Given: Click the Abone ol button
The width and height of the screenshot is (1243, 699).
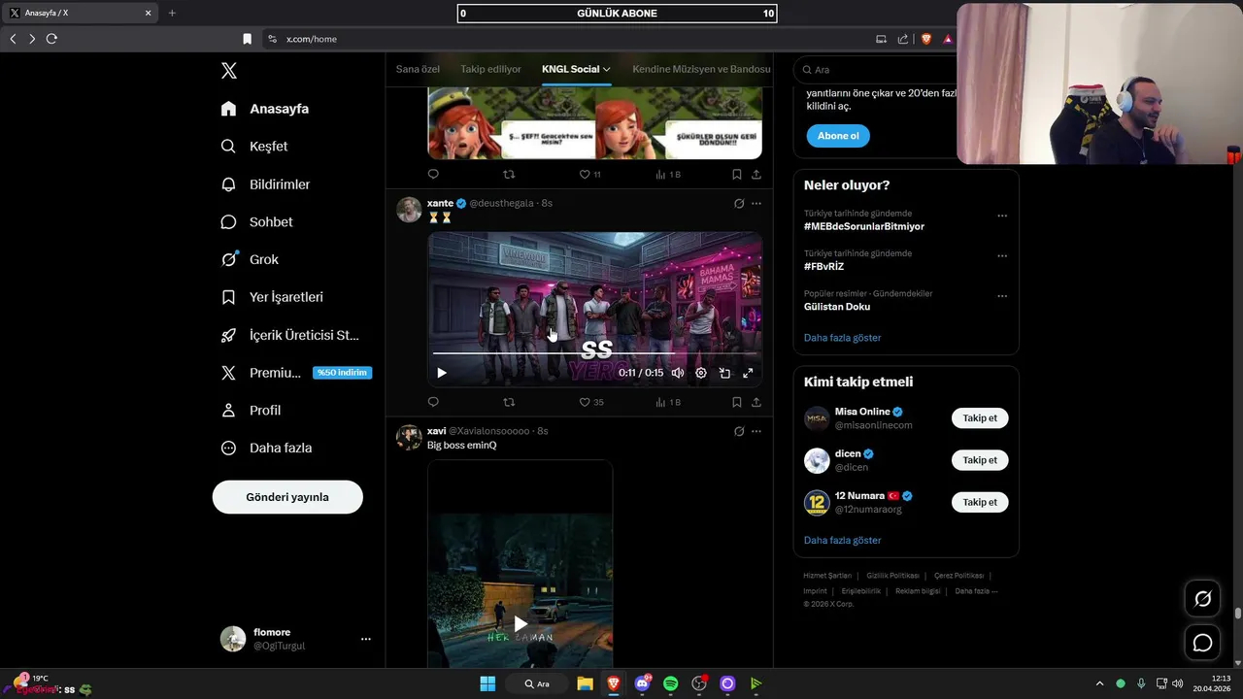Looking at the screenshot, I should pyautogui.click(x=838, y=136).
